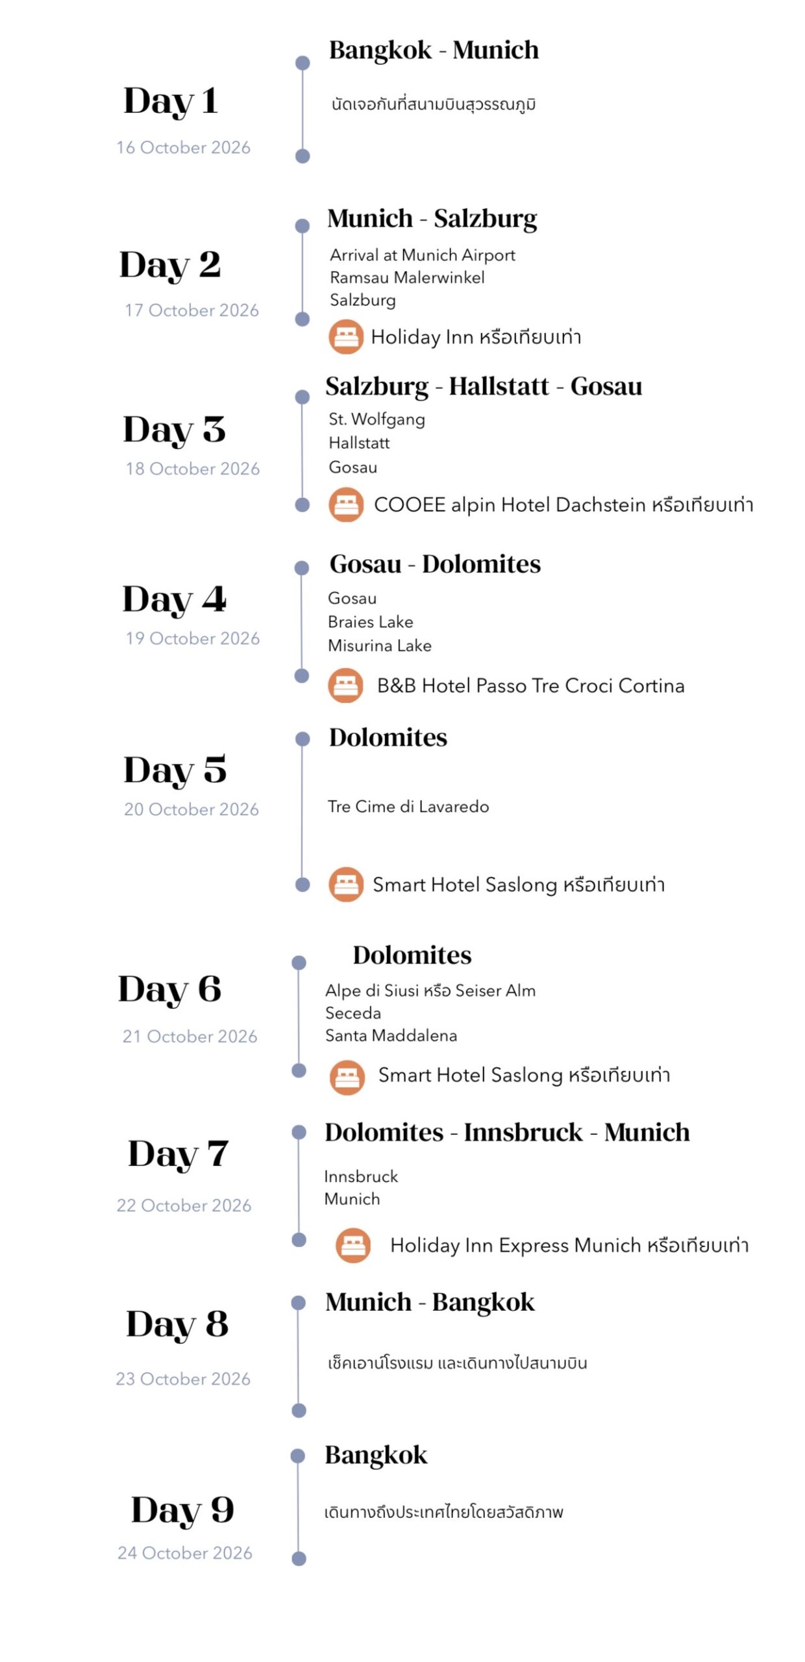The height and width of the screenshot is (1662, 805).
Task: Click the Day 1 top timeline dot
Action: point(303,63)
